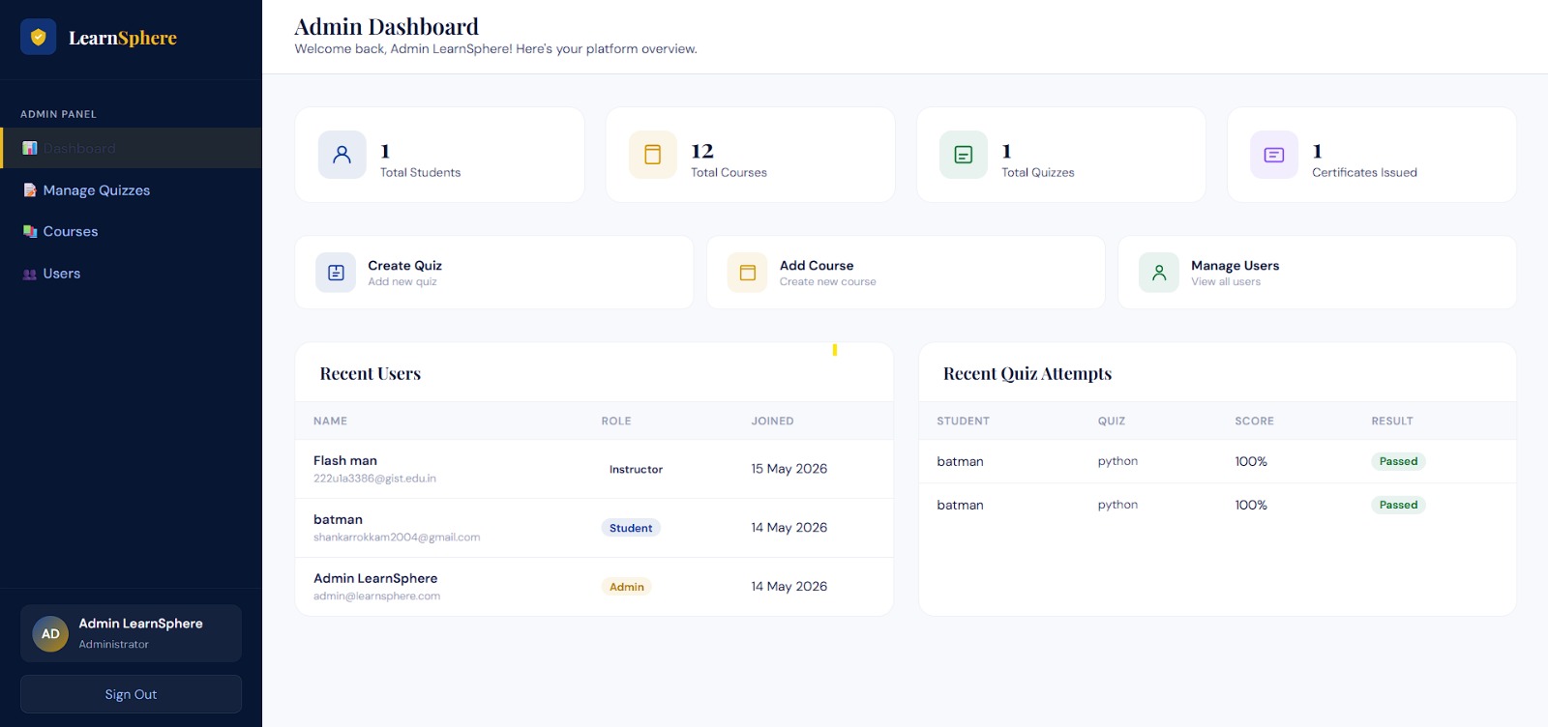The width and height of the screenshot is (1548, 727).
Task: Click the RESULT column header
Action: point(1391,422)
